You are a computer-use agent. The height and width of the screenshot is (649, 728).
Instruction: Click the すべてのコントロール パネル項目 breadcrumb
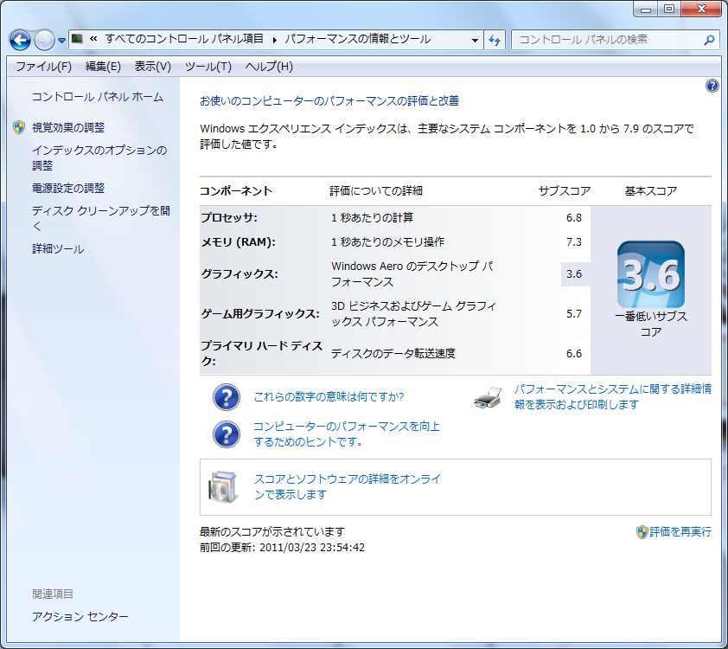pos(184,39)
